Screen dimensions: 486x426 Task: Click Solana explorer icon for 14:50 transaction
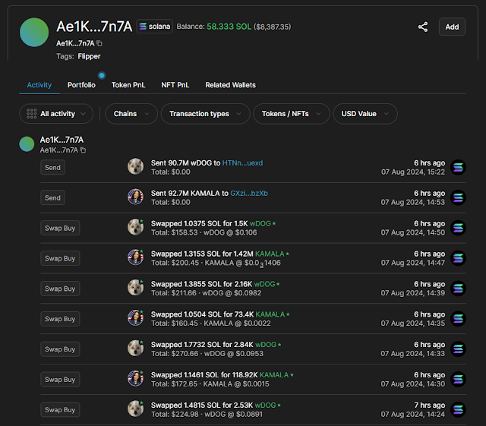click(458, 228)
